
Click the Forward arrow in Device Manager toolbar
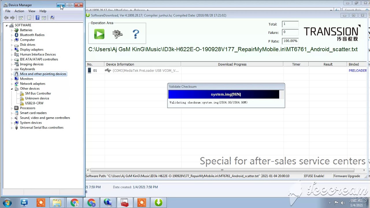pos(12,18)
